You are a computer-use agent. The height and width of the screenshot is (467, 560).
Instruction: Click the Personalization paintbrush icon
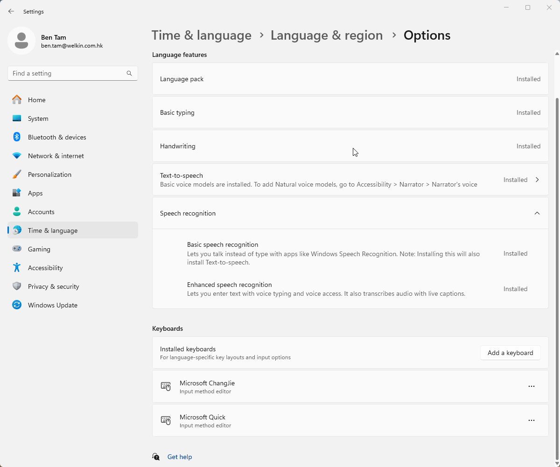[x=17, y=174]
